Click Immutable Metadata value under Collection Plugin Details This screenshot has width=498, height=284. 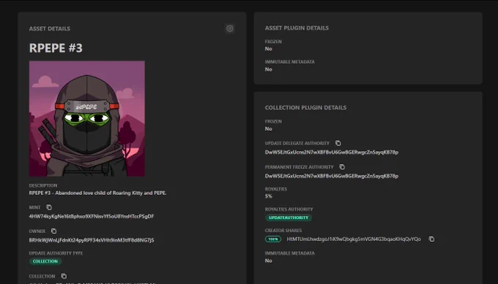(x=269, y=261)
